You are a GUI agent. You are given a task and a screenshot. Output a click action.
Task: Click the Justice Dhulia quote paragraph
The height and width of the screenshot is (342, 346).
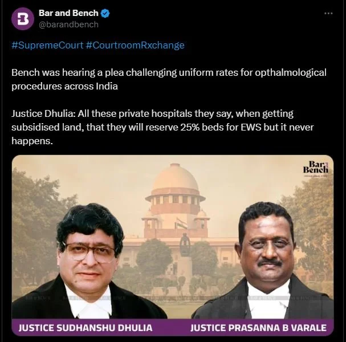[x=162, y=127]
